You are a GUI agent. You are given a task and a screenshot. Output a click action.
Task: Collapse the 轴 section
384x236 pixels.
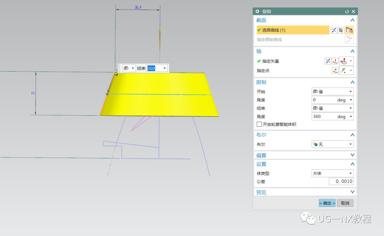tap(352, 51)
